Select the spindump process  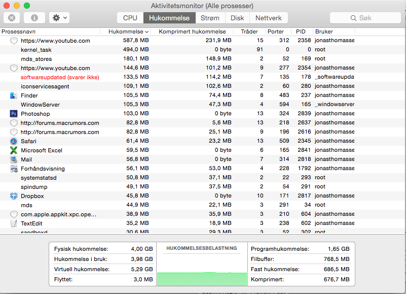[x=202, y=187]
